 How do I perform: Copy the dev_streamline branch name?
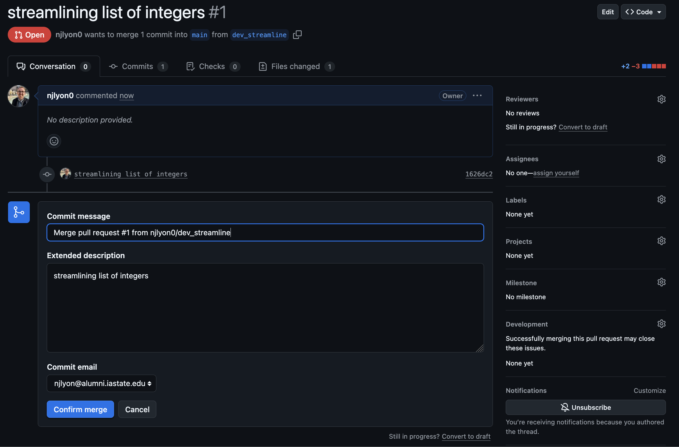298,34
